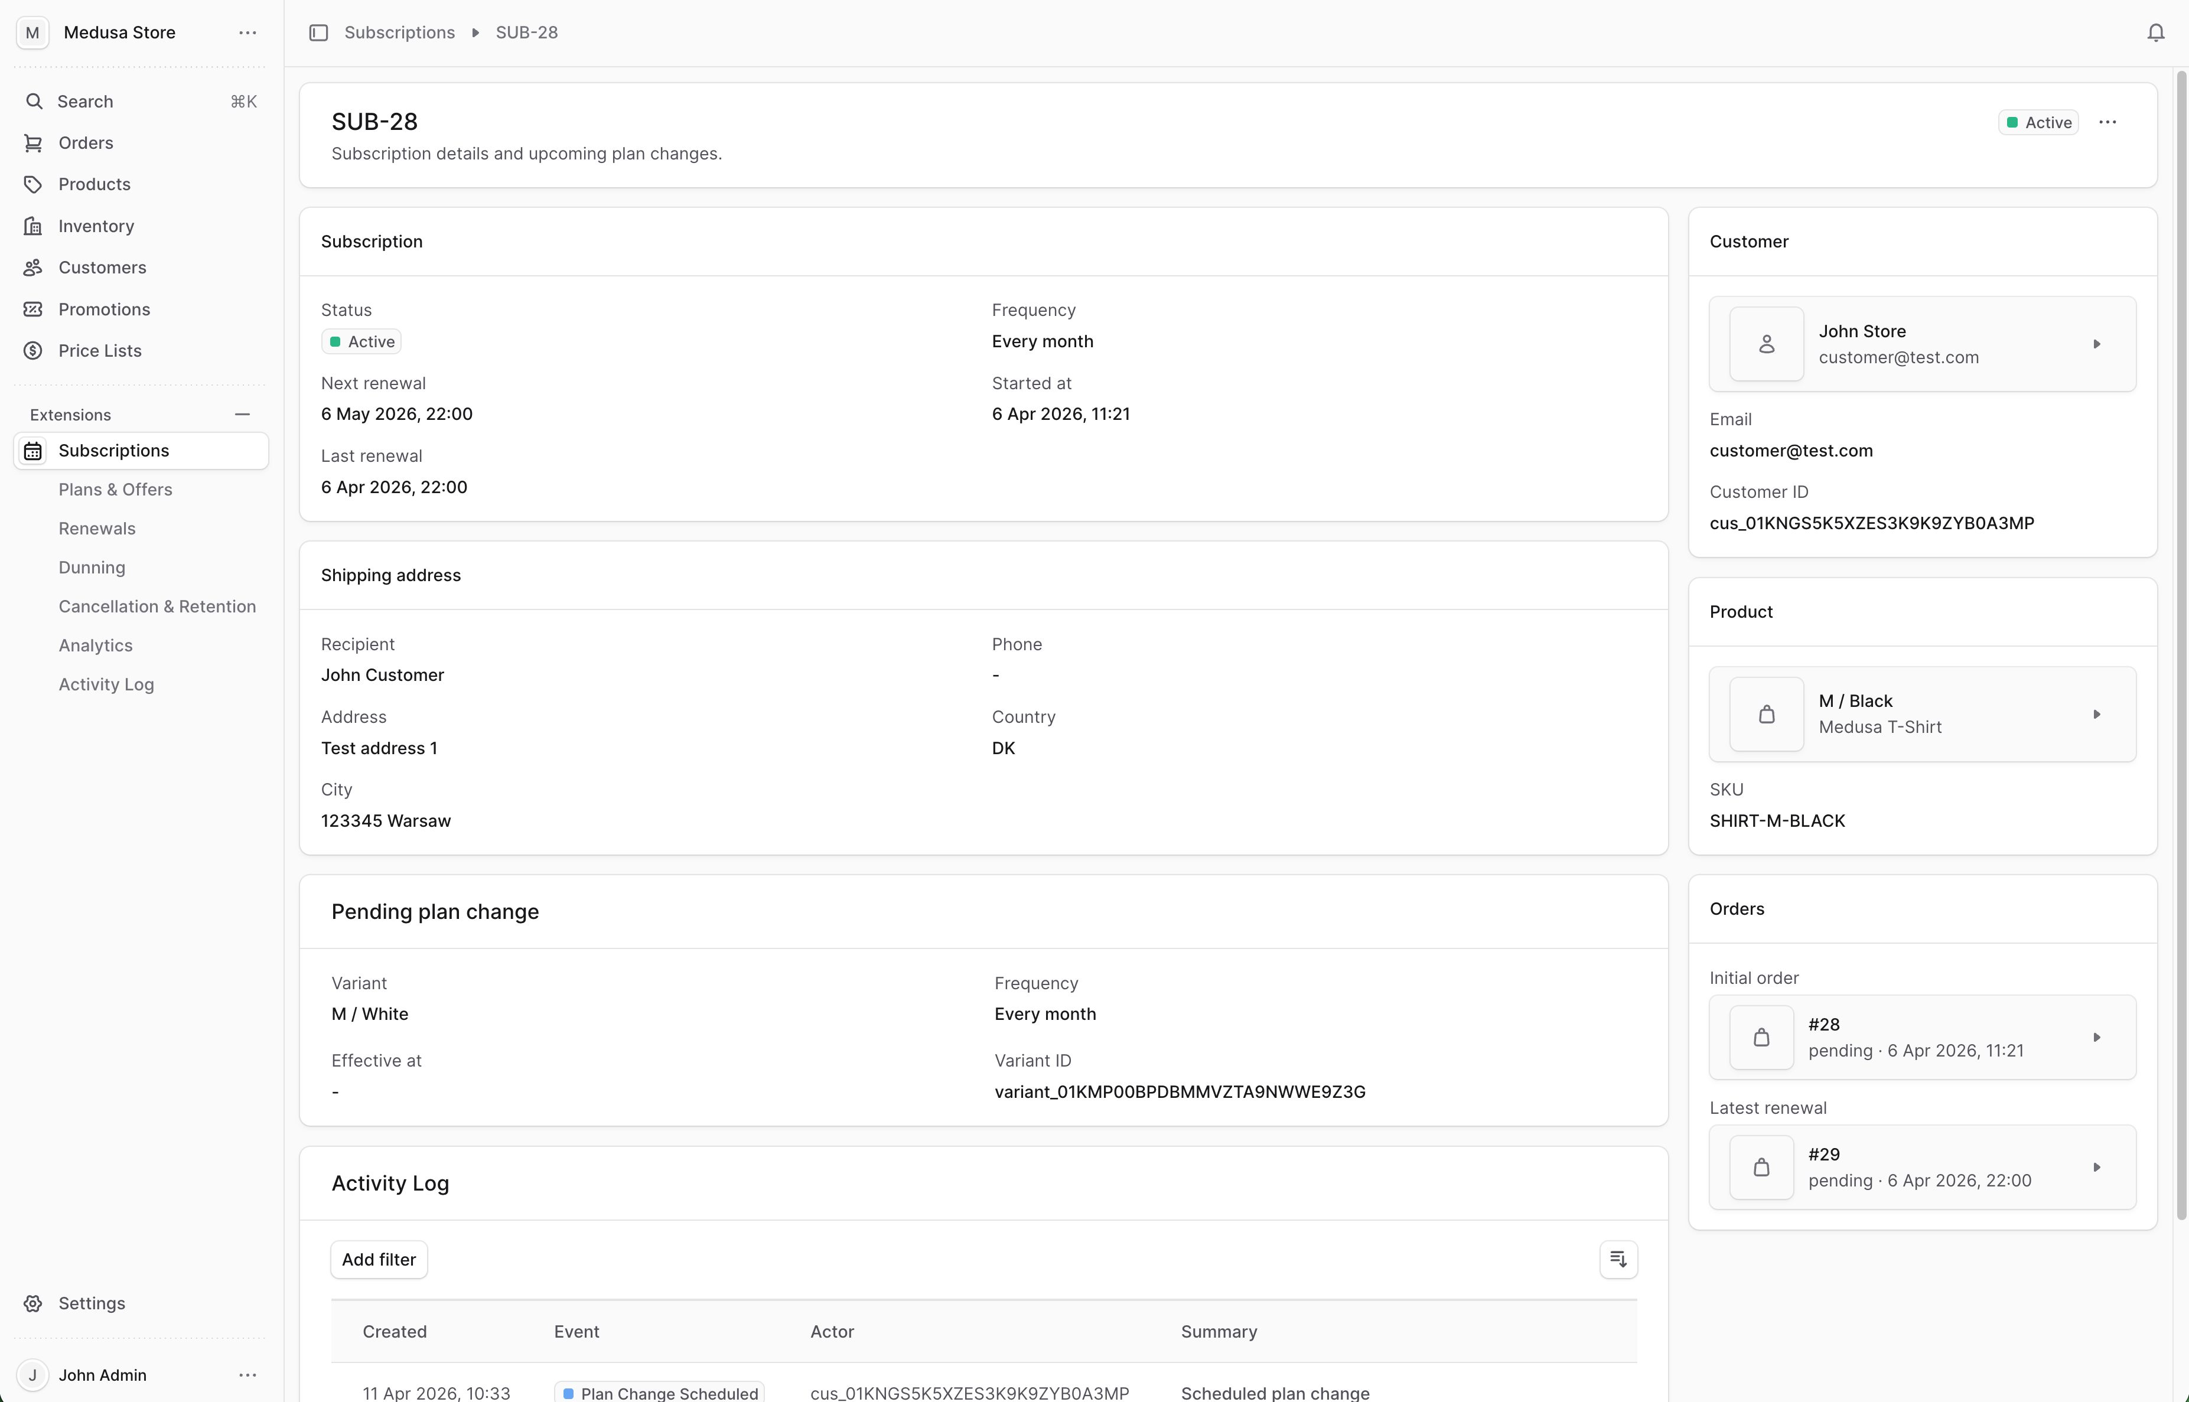Click the Activity Log sort icon
The height and width of the screenshot is (1402, 2189).
click(x=1618, y=1259)
